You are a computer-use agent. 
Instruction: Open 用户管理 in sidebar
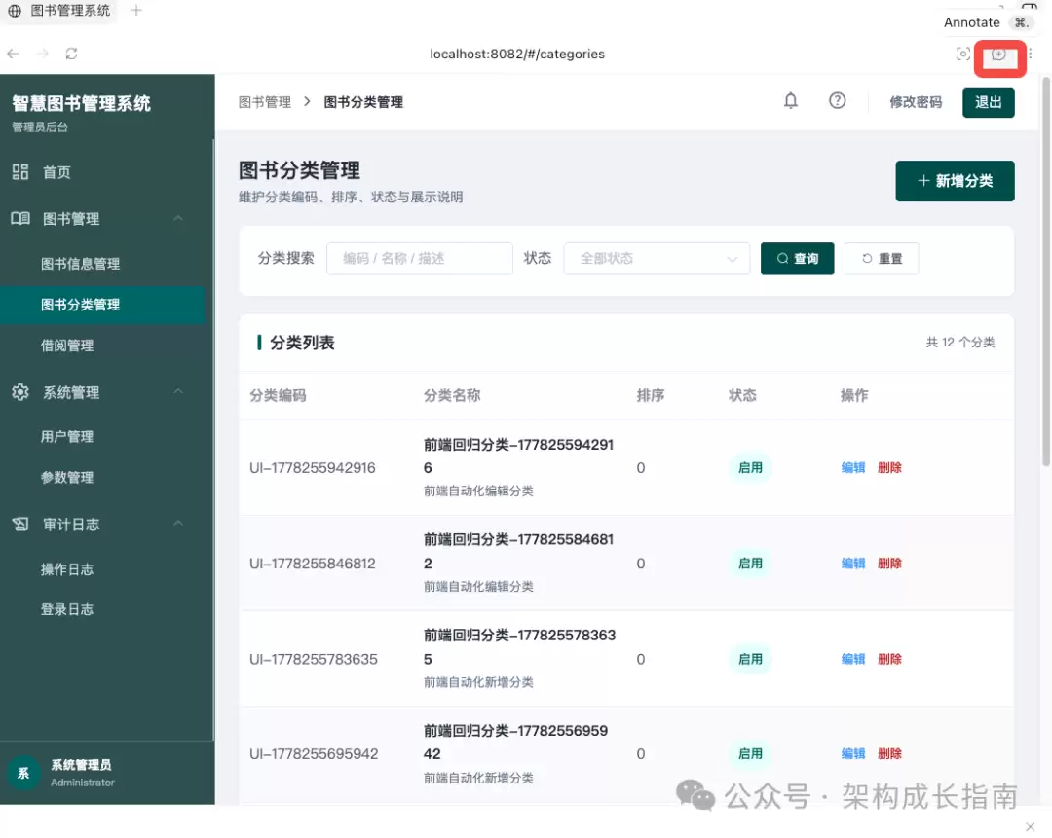[x=67, y=436]
